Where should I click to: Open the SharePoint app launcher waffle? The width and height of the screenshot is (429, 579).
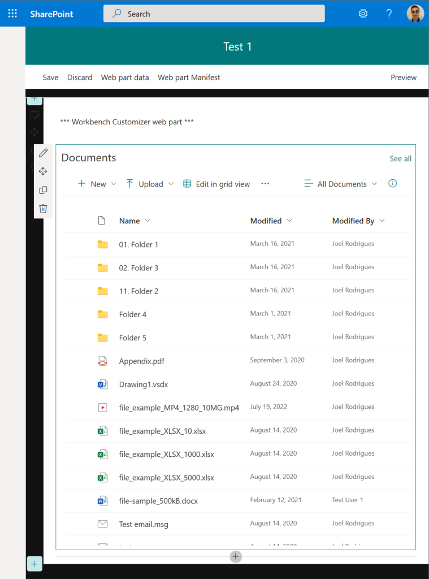tap(12, 14)
